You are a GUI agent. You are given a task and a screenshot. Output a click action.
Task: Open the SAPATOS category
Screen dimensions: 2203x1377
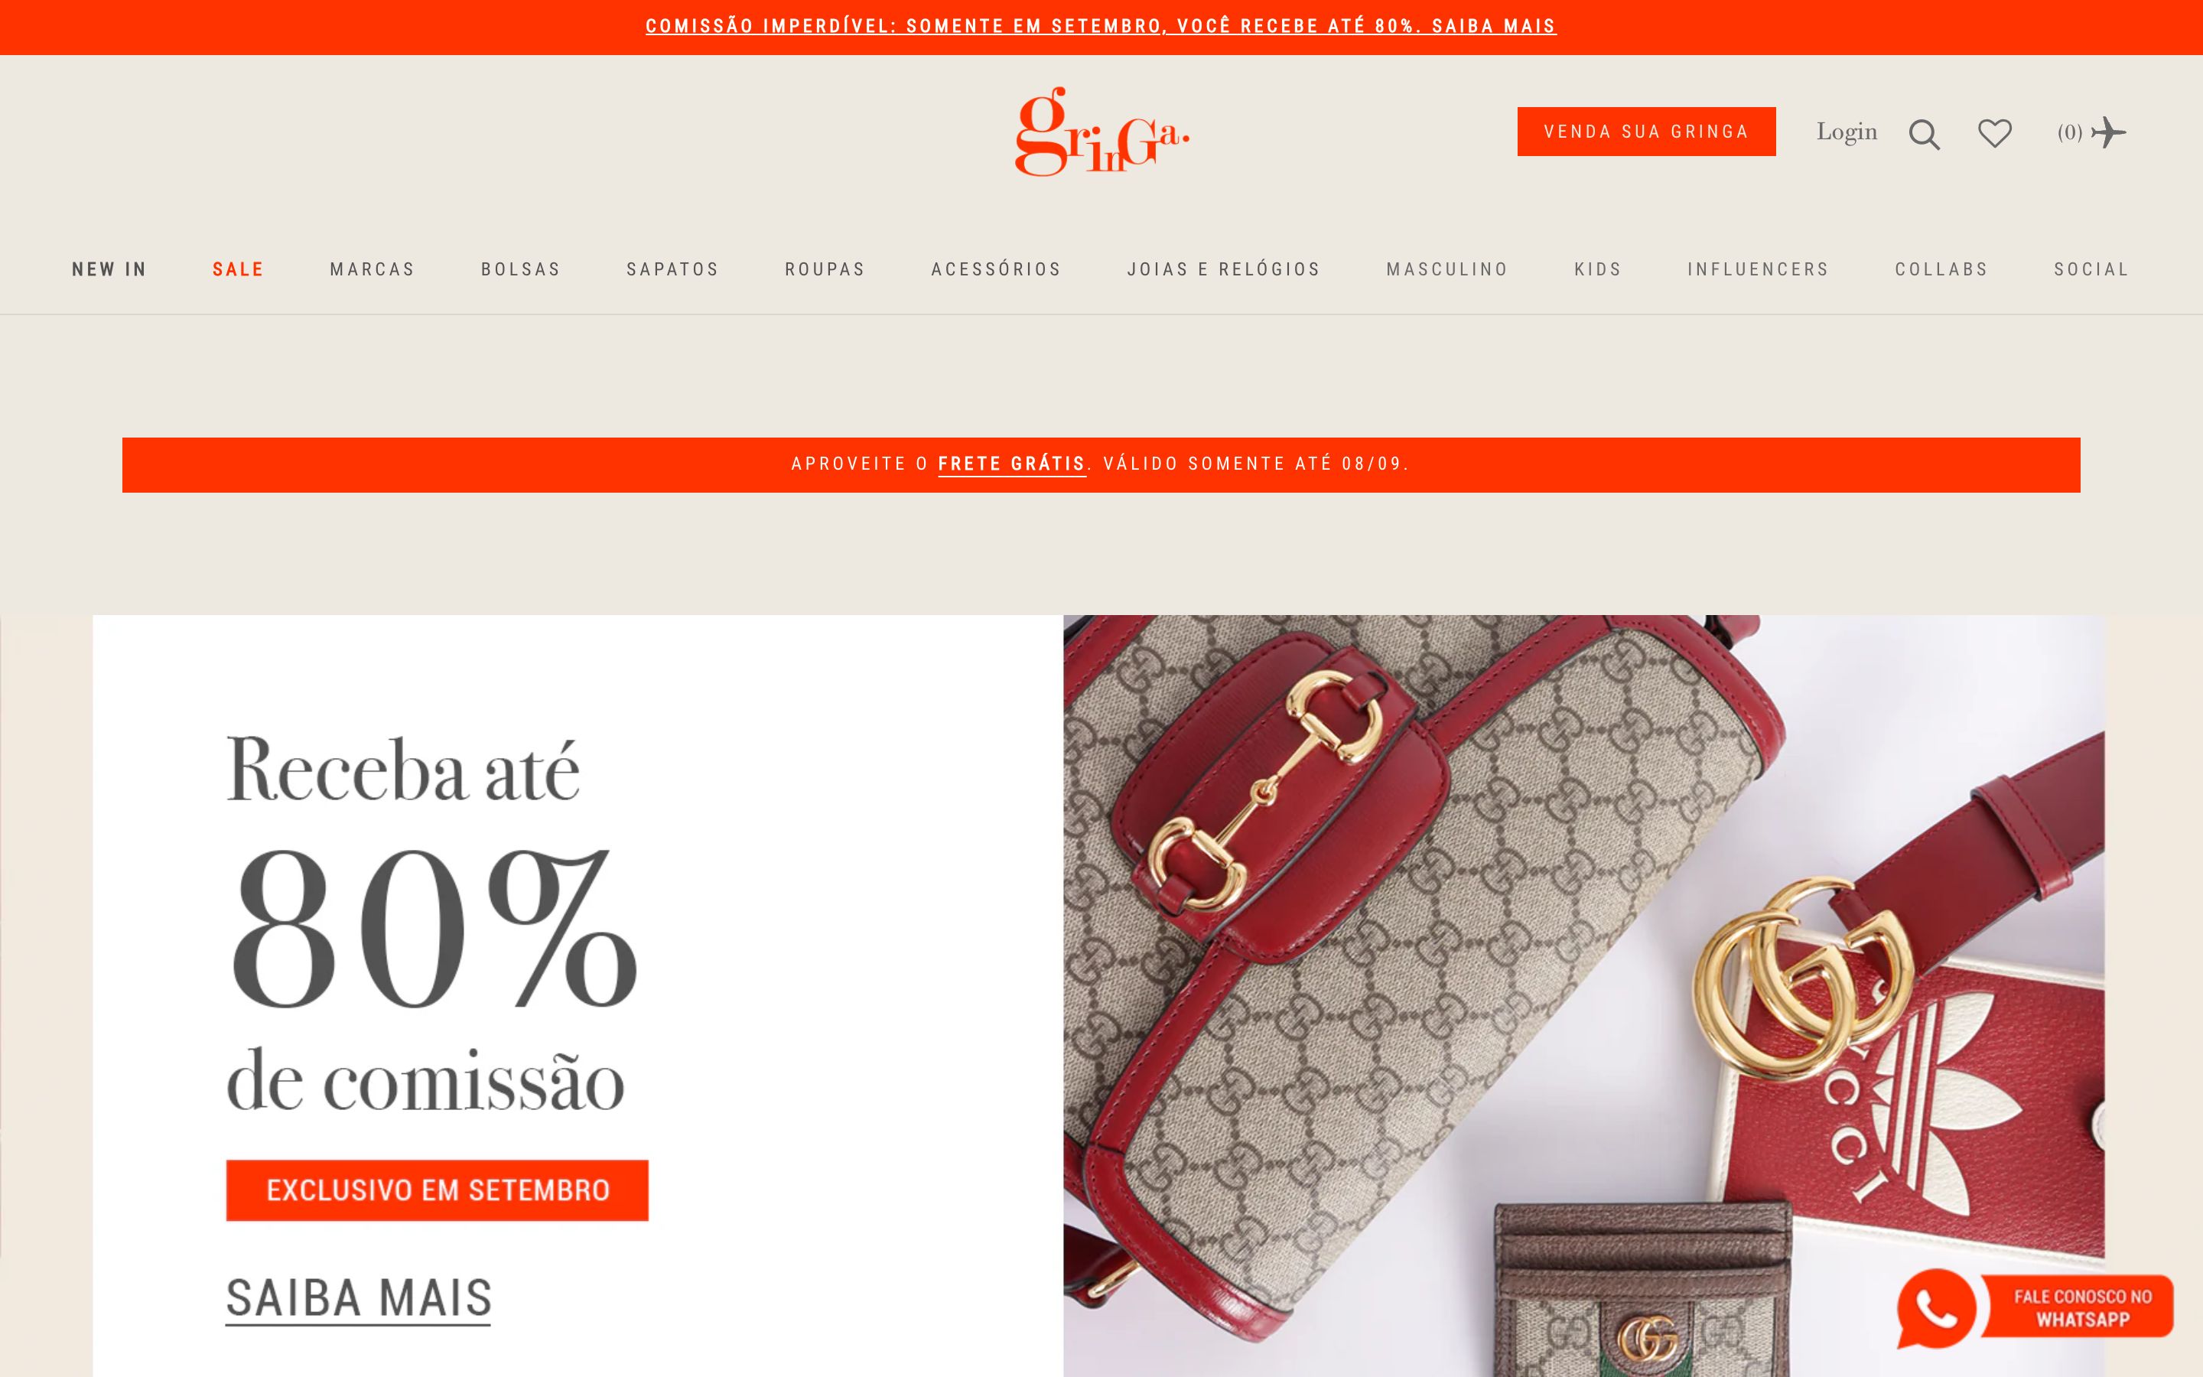coord(672,269)
